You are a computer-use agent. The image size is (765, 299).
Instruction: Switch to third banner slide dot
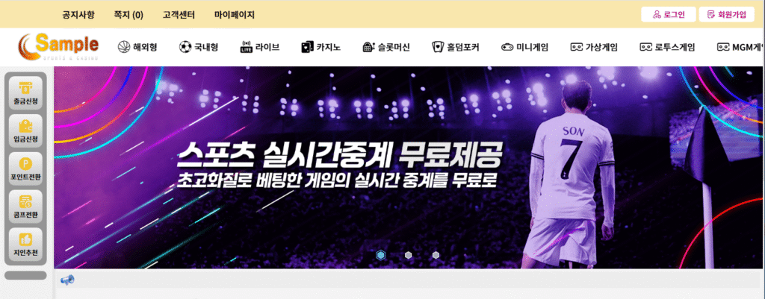(x=436, y=255)
